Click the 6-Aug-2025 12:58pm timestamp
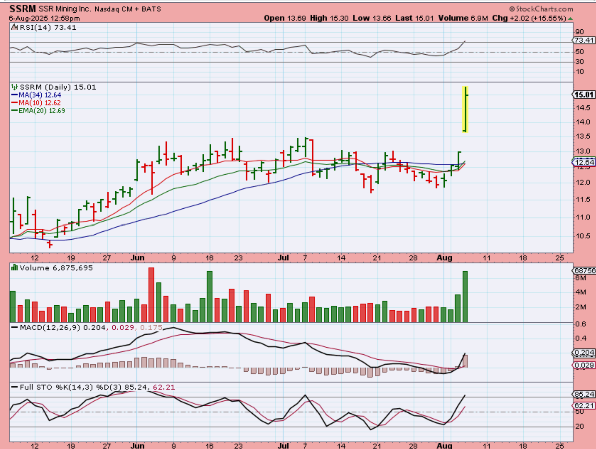Screen dimensions: 596x449 point(44,18)
